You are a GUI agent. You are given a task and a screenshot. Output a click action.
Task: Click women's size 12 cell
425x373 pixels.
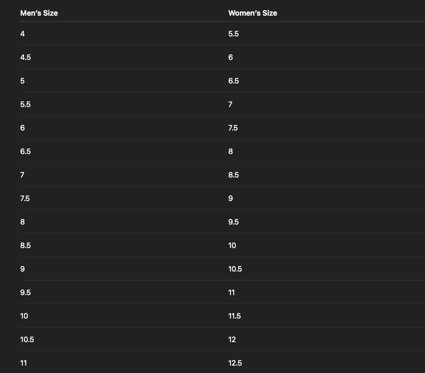coord(232,339)
